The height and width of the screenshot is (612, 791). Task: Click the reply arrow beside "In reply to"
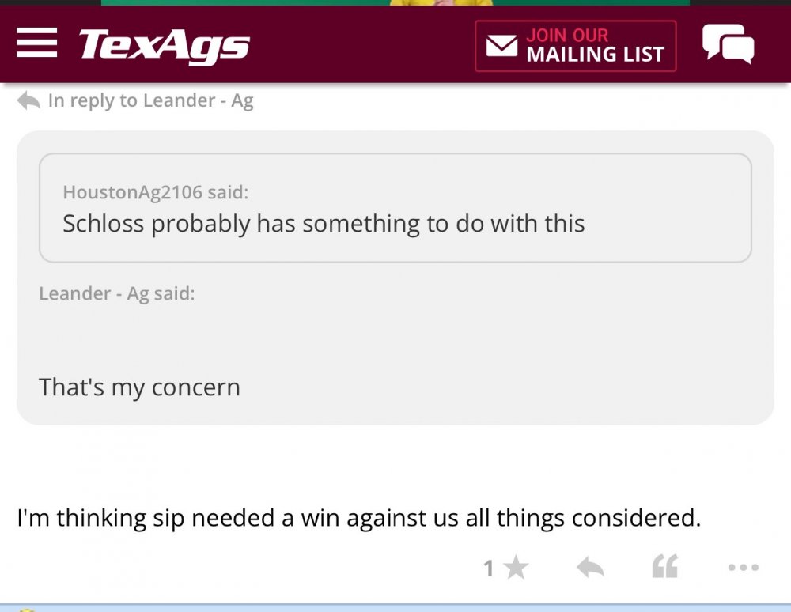click(x=28, y=100)
